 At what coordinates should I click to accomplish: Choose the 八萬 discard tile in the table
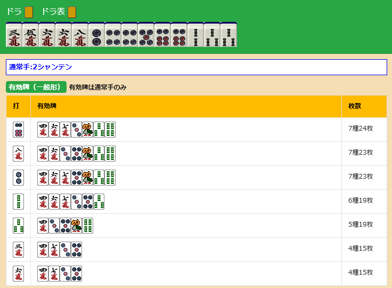[18, 154]
